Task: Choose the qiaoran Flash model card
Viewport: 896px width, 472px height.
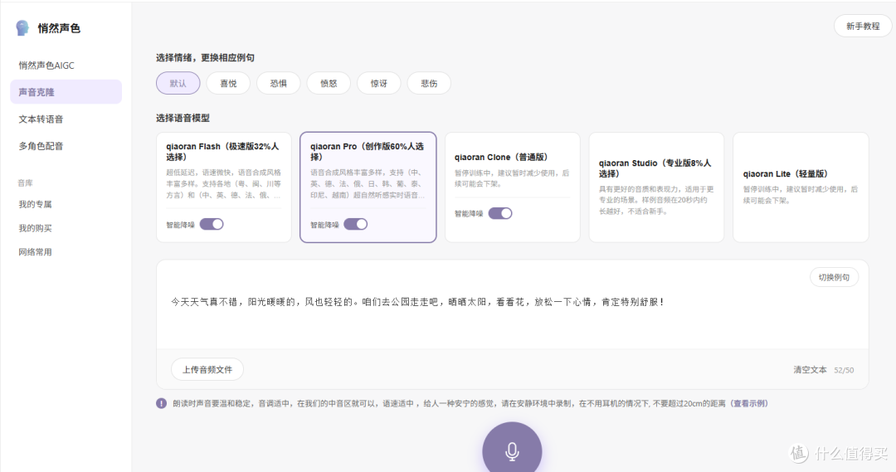Action: [224, 187]
